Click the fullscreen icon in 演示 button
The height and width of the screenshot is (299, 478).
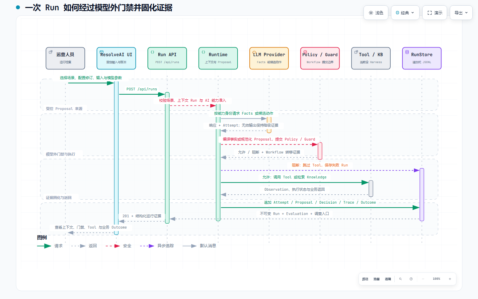pos(430,13)
